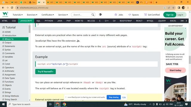This screenshot has height=107, width=191.
Task: Open the BOOTSTRAP topic
Action: pos(126,21)
